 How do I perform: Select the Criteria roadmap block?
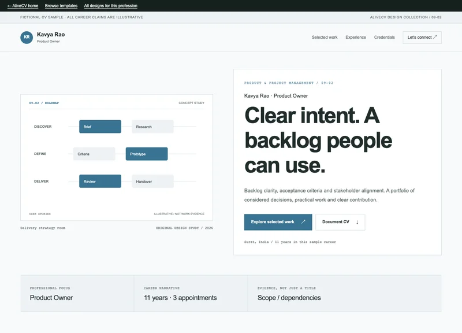pyautogui.click(x=94, y=154)
